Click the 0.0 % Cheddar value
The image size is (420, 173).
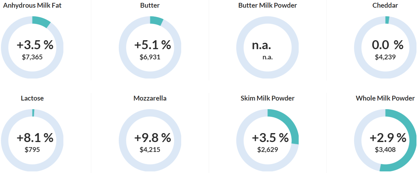[x=388, y=45]
